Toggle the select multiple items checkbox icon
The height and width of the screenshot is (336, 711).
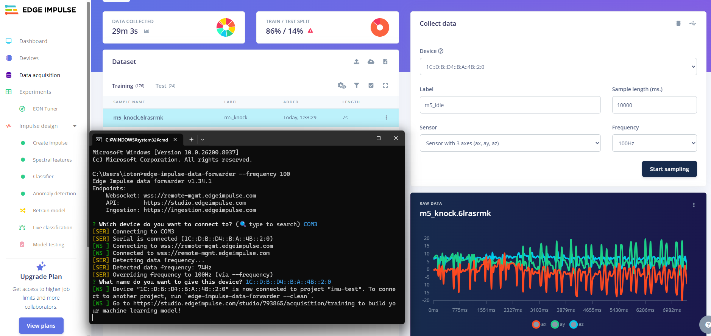[x=371, y=86]
